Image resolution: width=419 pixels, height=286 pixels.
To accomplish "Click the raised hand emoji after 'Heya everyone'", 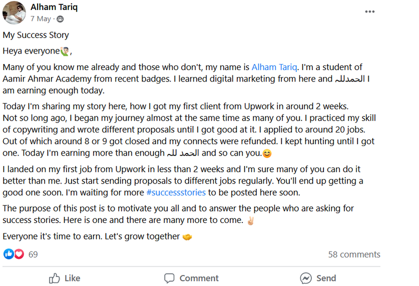I will [x=65, y=51].
